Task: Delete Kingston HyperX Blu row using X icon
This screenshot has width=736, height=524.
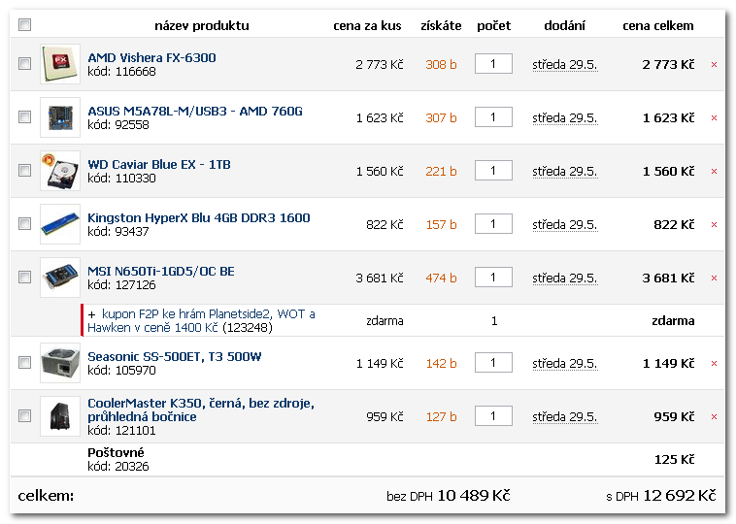Action: (714, 225)
